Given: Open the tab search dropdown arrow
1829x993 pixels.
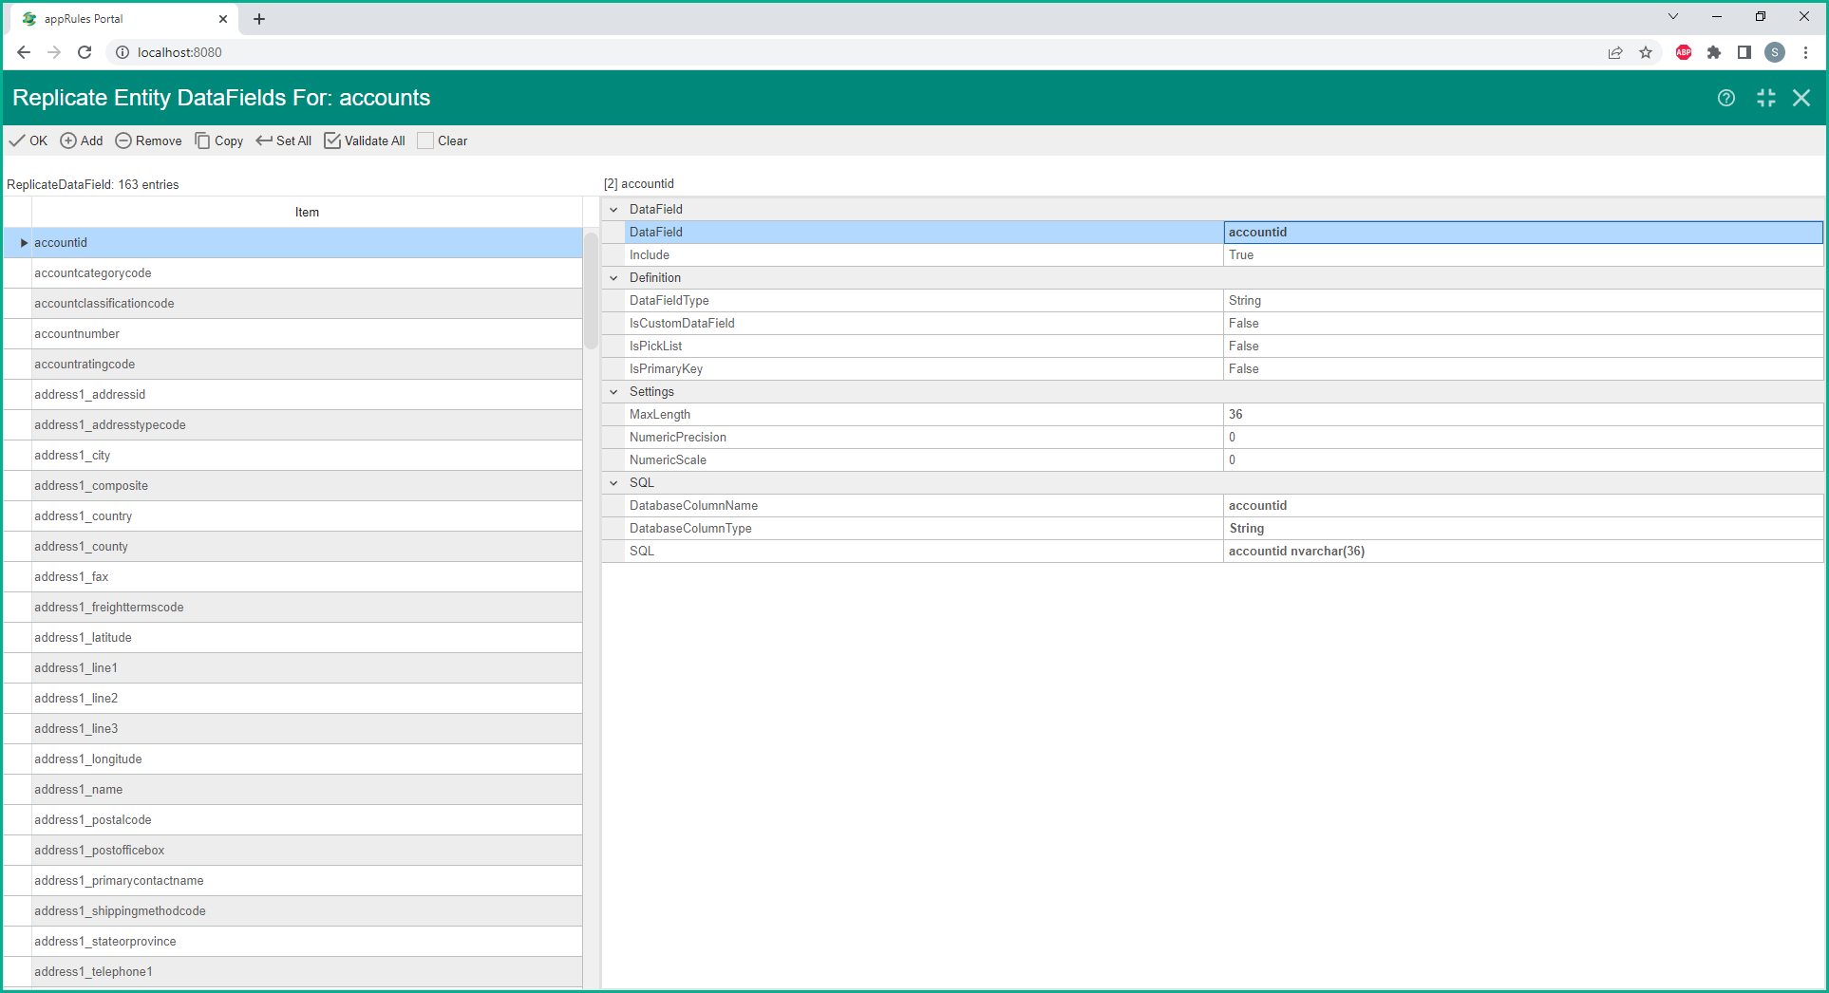Looking at the screenshot, I should [x=1673, y=17].
